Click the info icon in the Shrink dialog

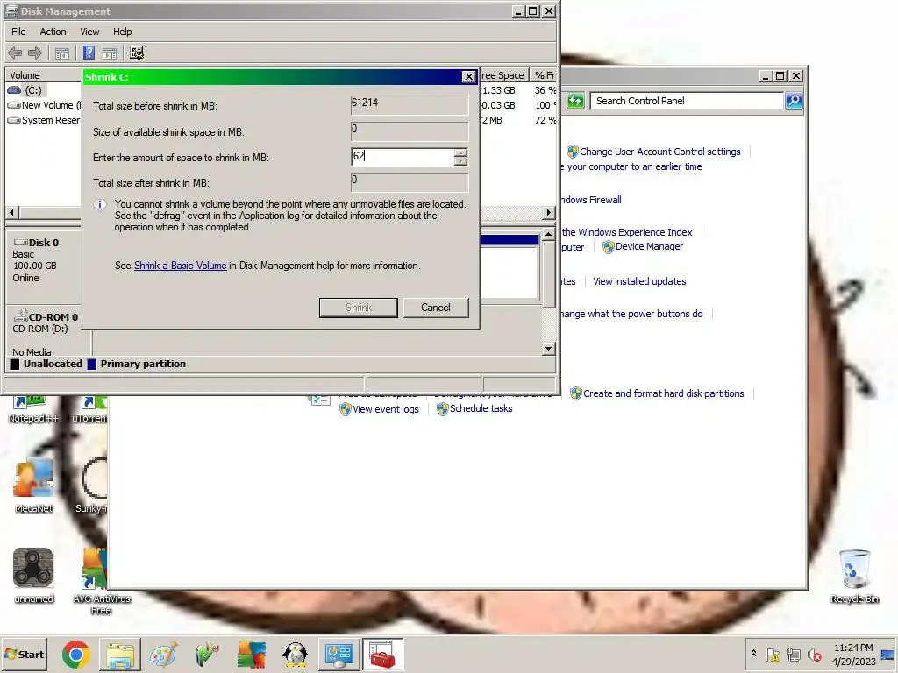pos(100,205)
